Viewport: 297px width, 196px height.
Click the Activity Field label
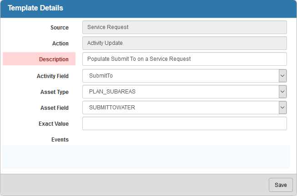[x=53, y=76]
